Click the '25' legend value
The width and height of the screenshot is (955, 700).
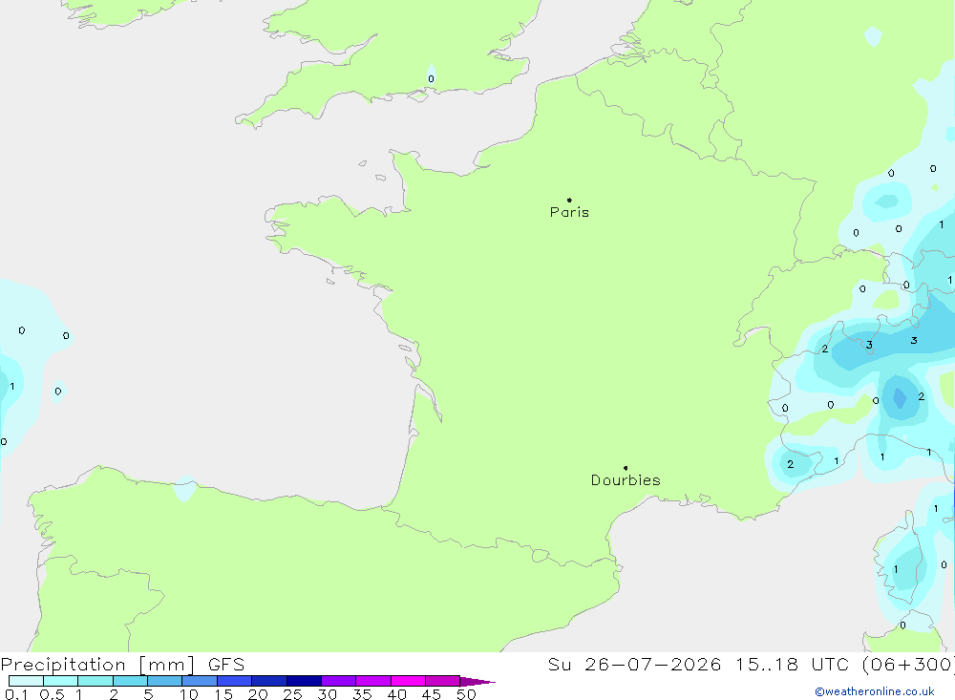click(292, 694)
